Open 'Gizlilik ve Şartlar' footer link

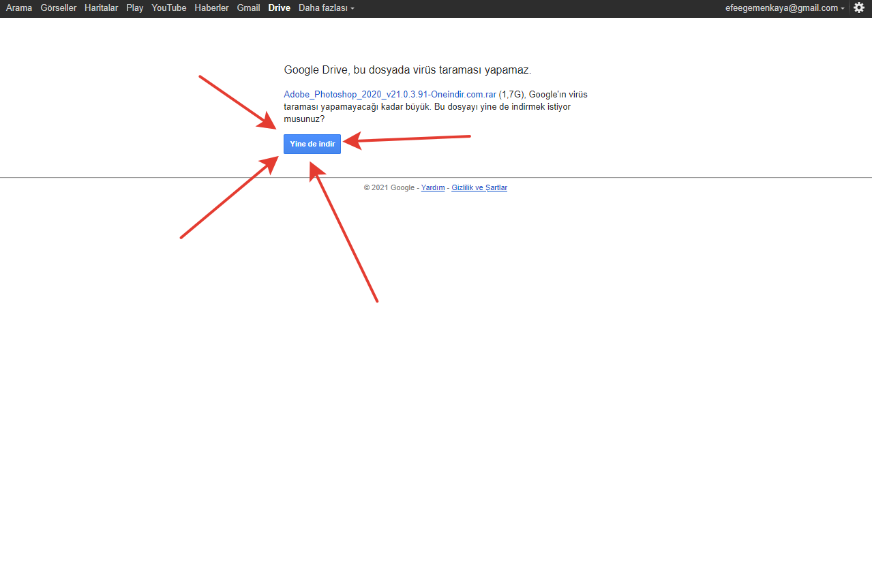tap(479, 187)
